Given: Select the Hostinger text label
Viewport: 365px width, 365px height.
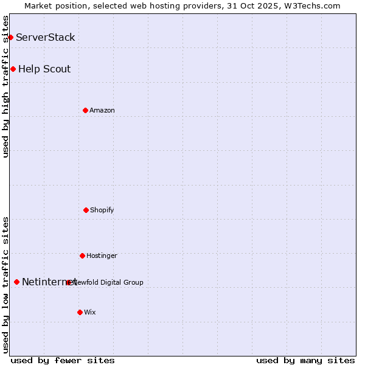Looking at the screenshot, I should [x=102, y=256].
